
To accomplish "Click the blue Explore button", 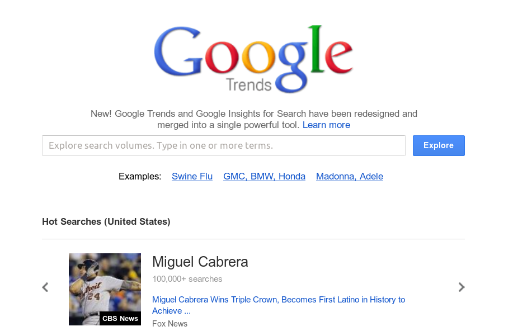I will click(x=439, y=145).
